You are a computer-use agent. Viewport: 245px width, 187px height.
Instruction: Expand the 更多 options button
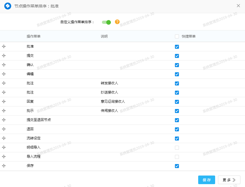[x=229, y=180]
